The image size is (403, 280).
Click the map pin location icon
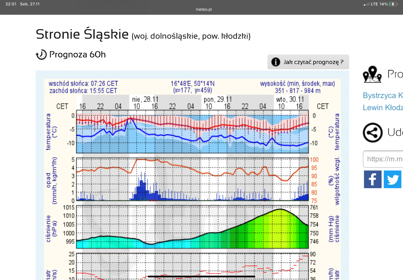pyautogui.click(x=372, y=74)
